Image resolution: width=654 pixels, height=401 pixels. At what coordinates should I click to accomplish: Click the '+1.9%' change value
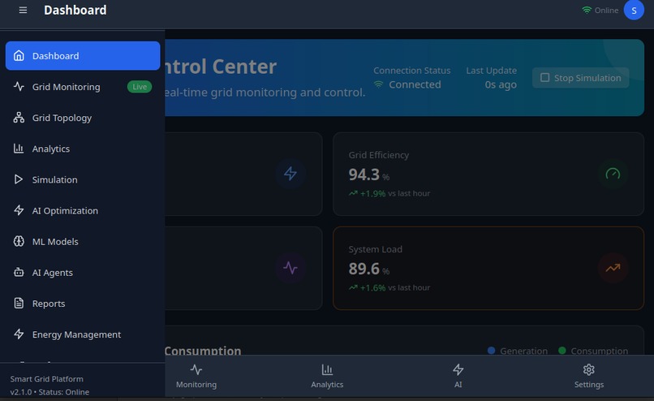pos(373,193)
